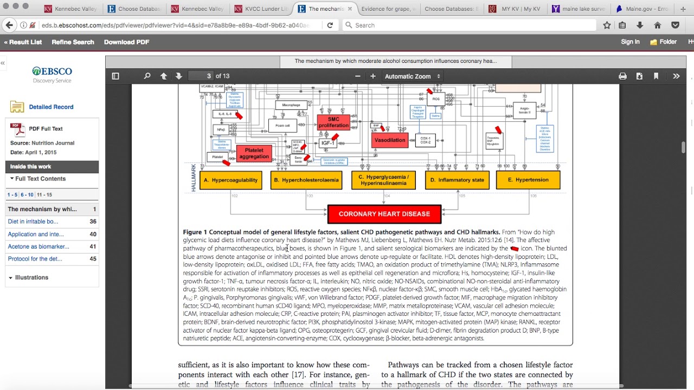Click the Download PDF link
The image size is (694, 390).
126,42
